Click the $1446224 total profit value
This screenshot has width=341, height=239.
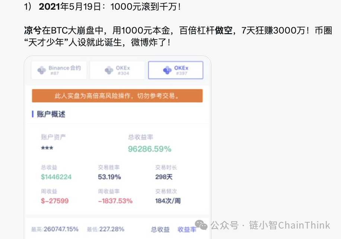point(56,176)
